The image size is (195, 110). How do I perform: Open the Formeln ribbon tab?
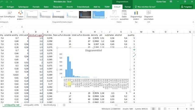click(36, 7)
